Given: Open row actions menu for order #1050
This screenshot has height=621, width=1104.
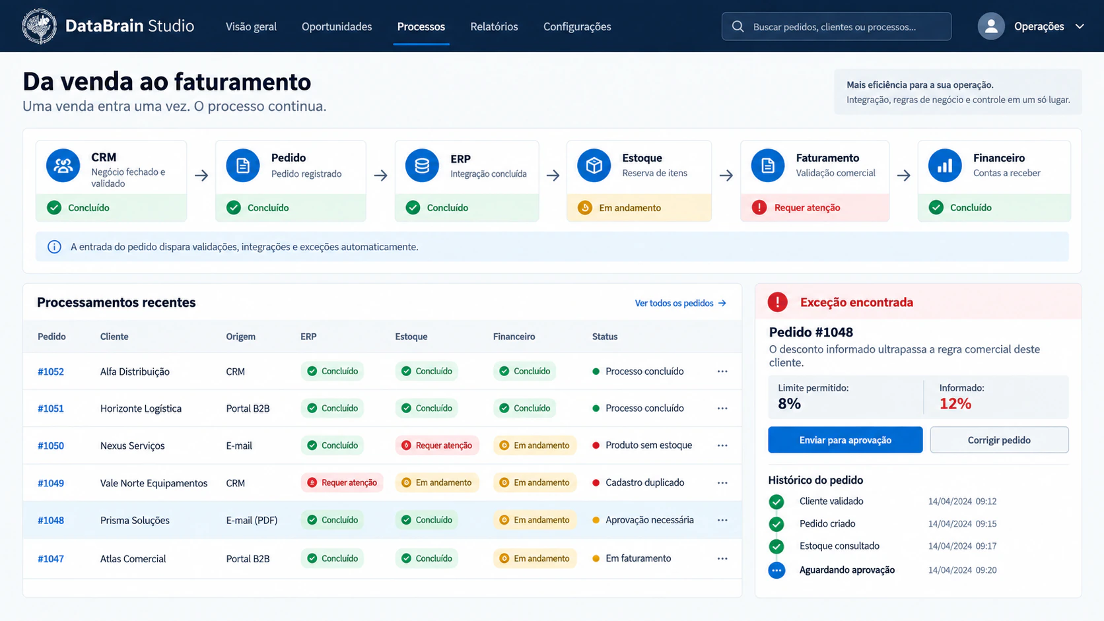Looking at the screenshot, I should [722, 445].
